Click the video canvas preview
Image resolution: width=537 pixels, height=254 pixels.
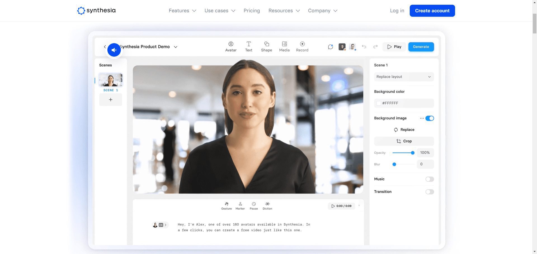248,129
